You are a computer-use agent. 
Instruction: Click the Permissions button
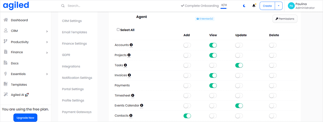click(x=285, y=19)
